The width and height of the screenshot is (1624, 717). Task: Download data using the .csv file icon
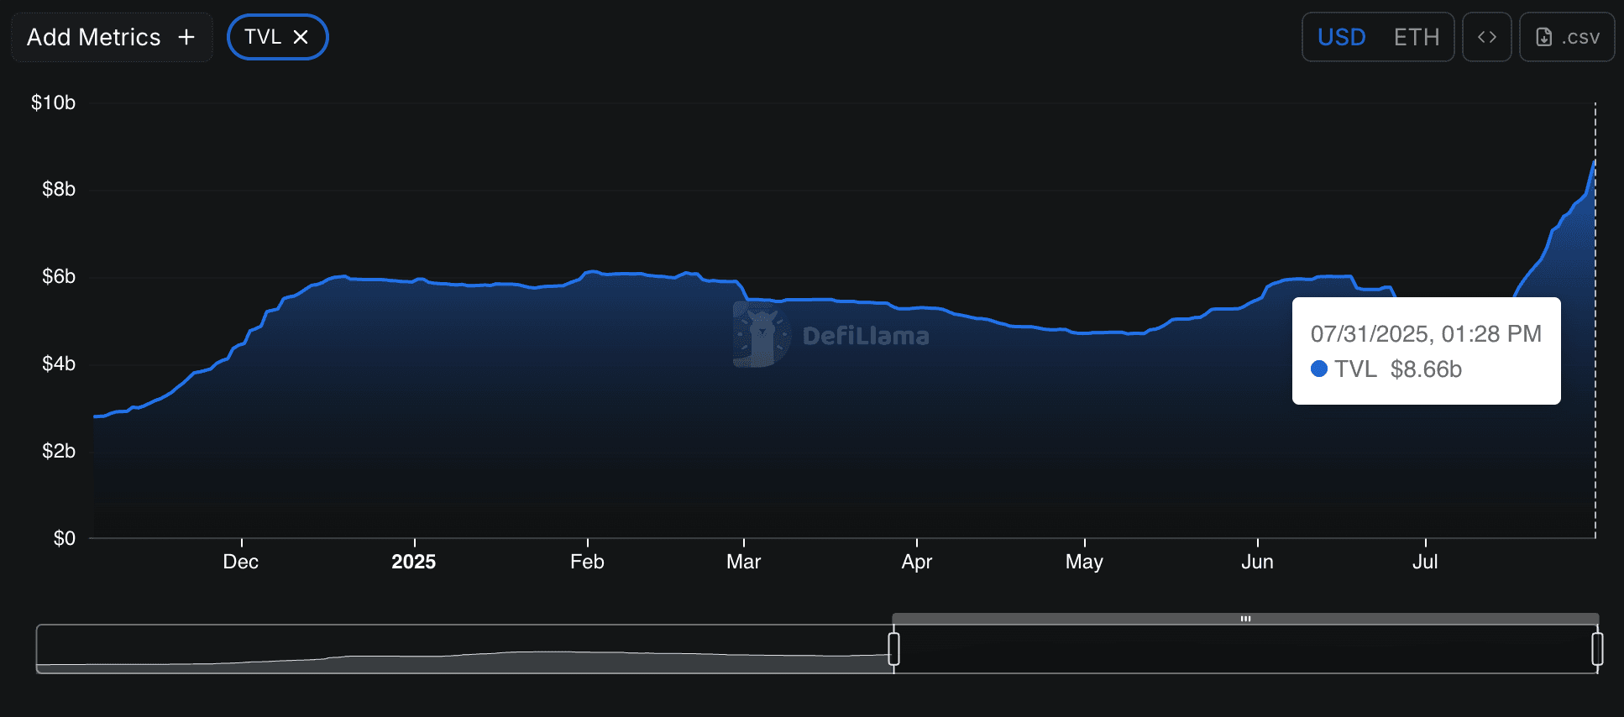1543,38
